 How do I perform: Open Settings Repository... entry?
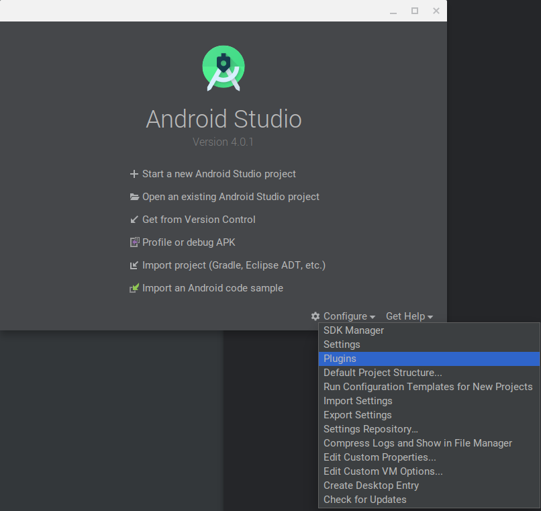pyautogui.click(x=429, y=429)
